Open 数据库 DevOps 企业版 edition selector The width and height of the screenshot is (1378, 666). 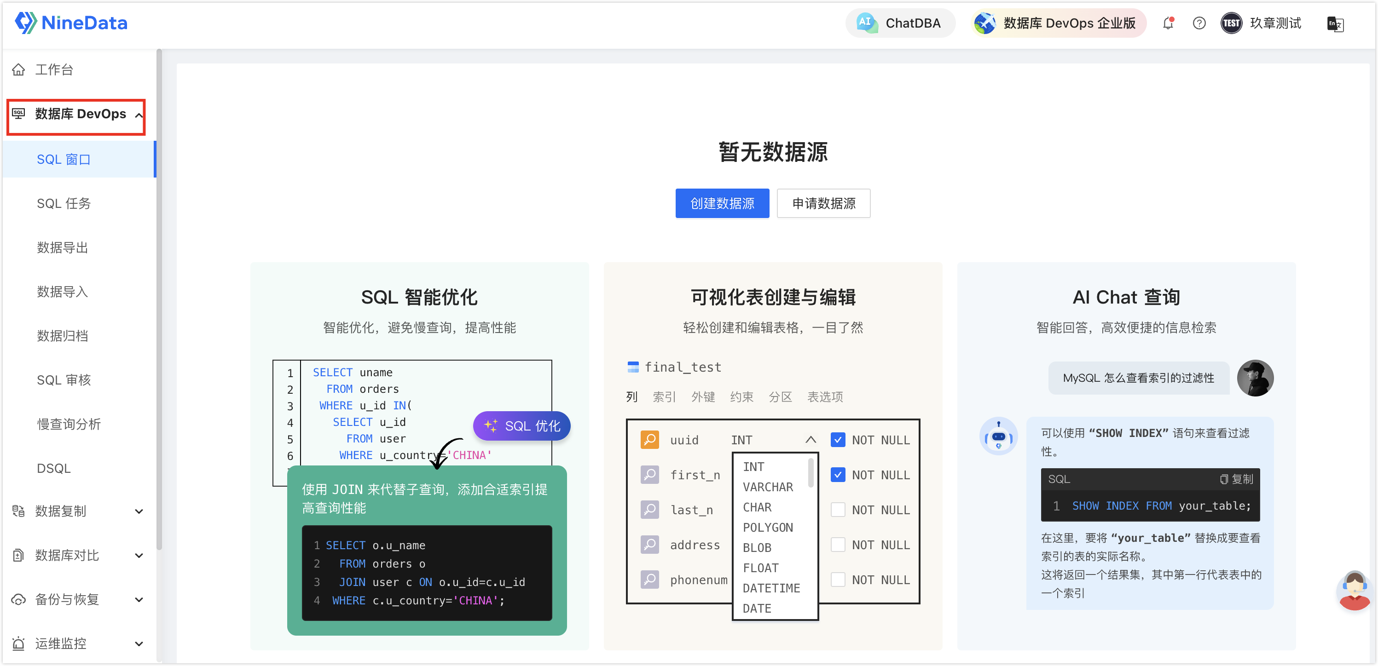pyautogui.click(x=1058, y=23)
